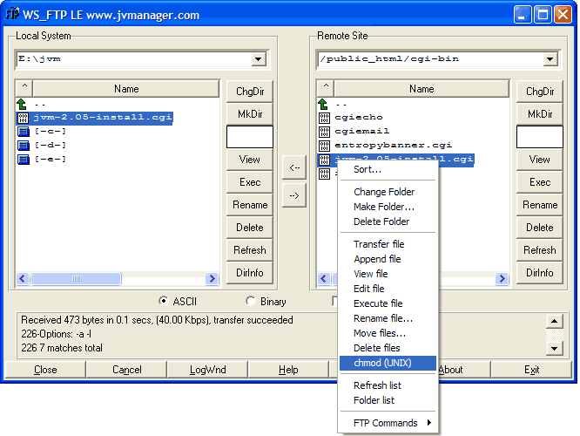Open the local directory E:\jvm dropdown
The height and width of the screenshot is (436, 580).
click(x=258, y=59)
